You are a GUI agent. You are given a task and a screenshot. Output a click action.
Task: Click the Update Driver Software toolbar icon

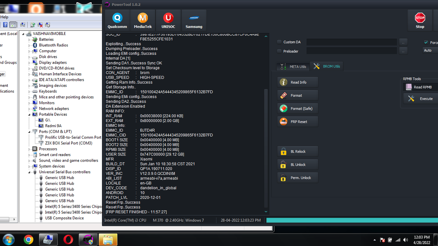(33, 25)
